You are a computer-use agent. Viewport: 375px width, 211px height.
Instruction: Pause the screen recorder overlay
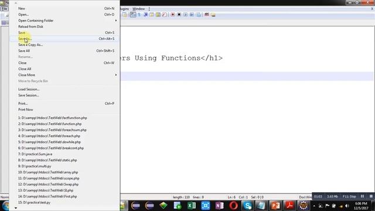[x=362, y=196]
